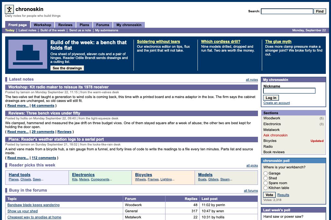
Task: Open the Gliders picks link
Action: tap(213, 179)
